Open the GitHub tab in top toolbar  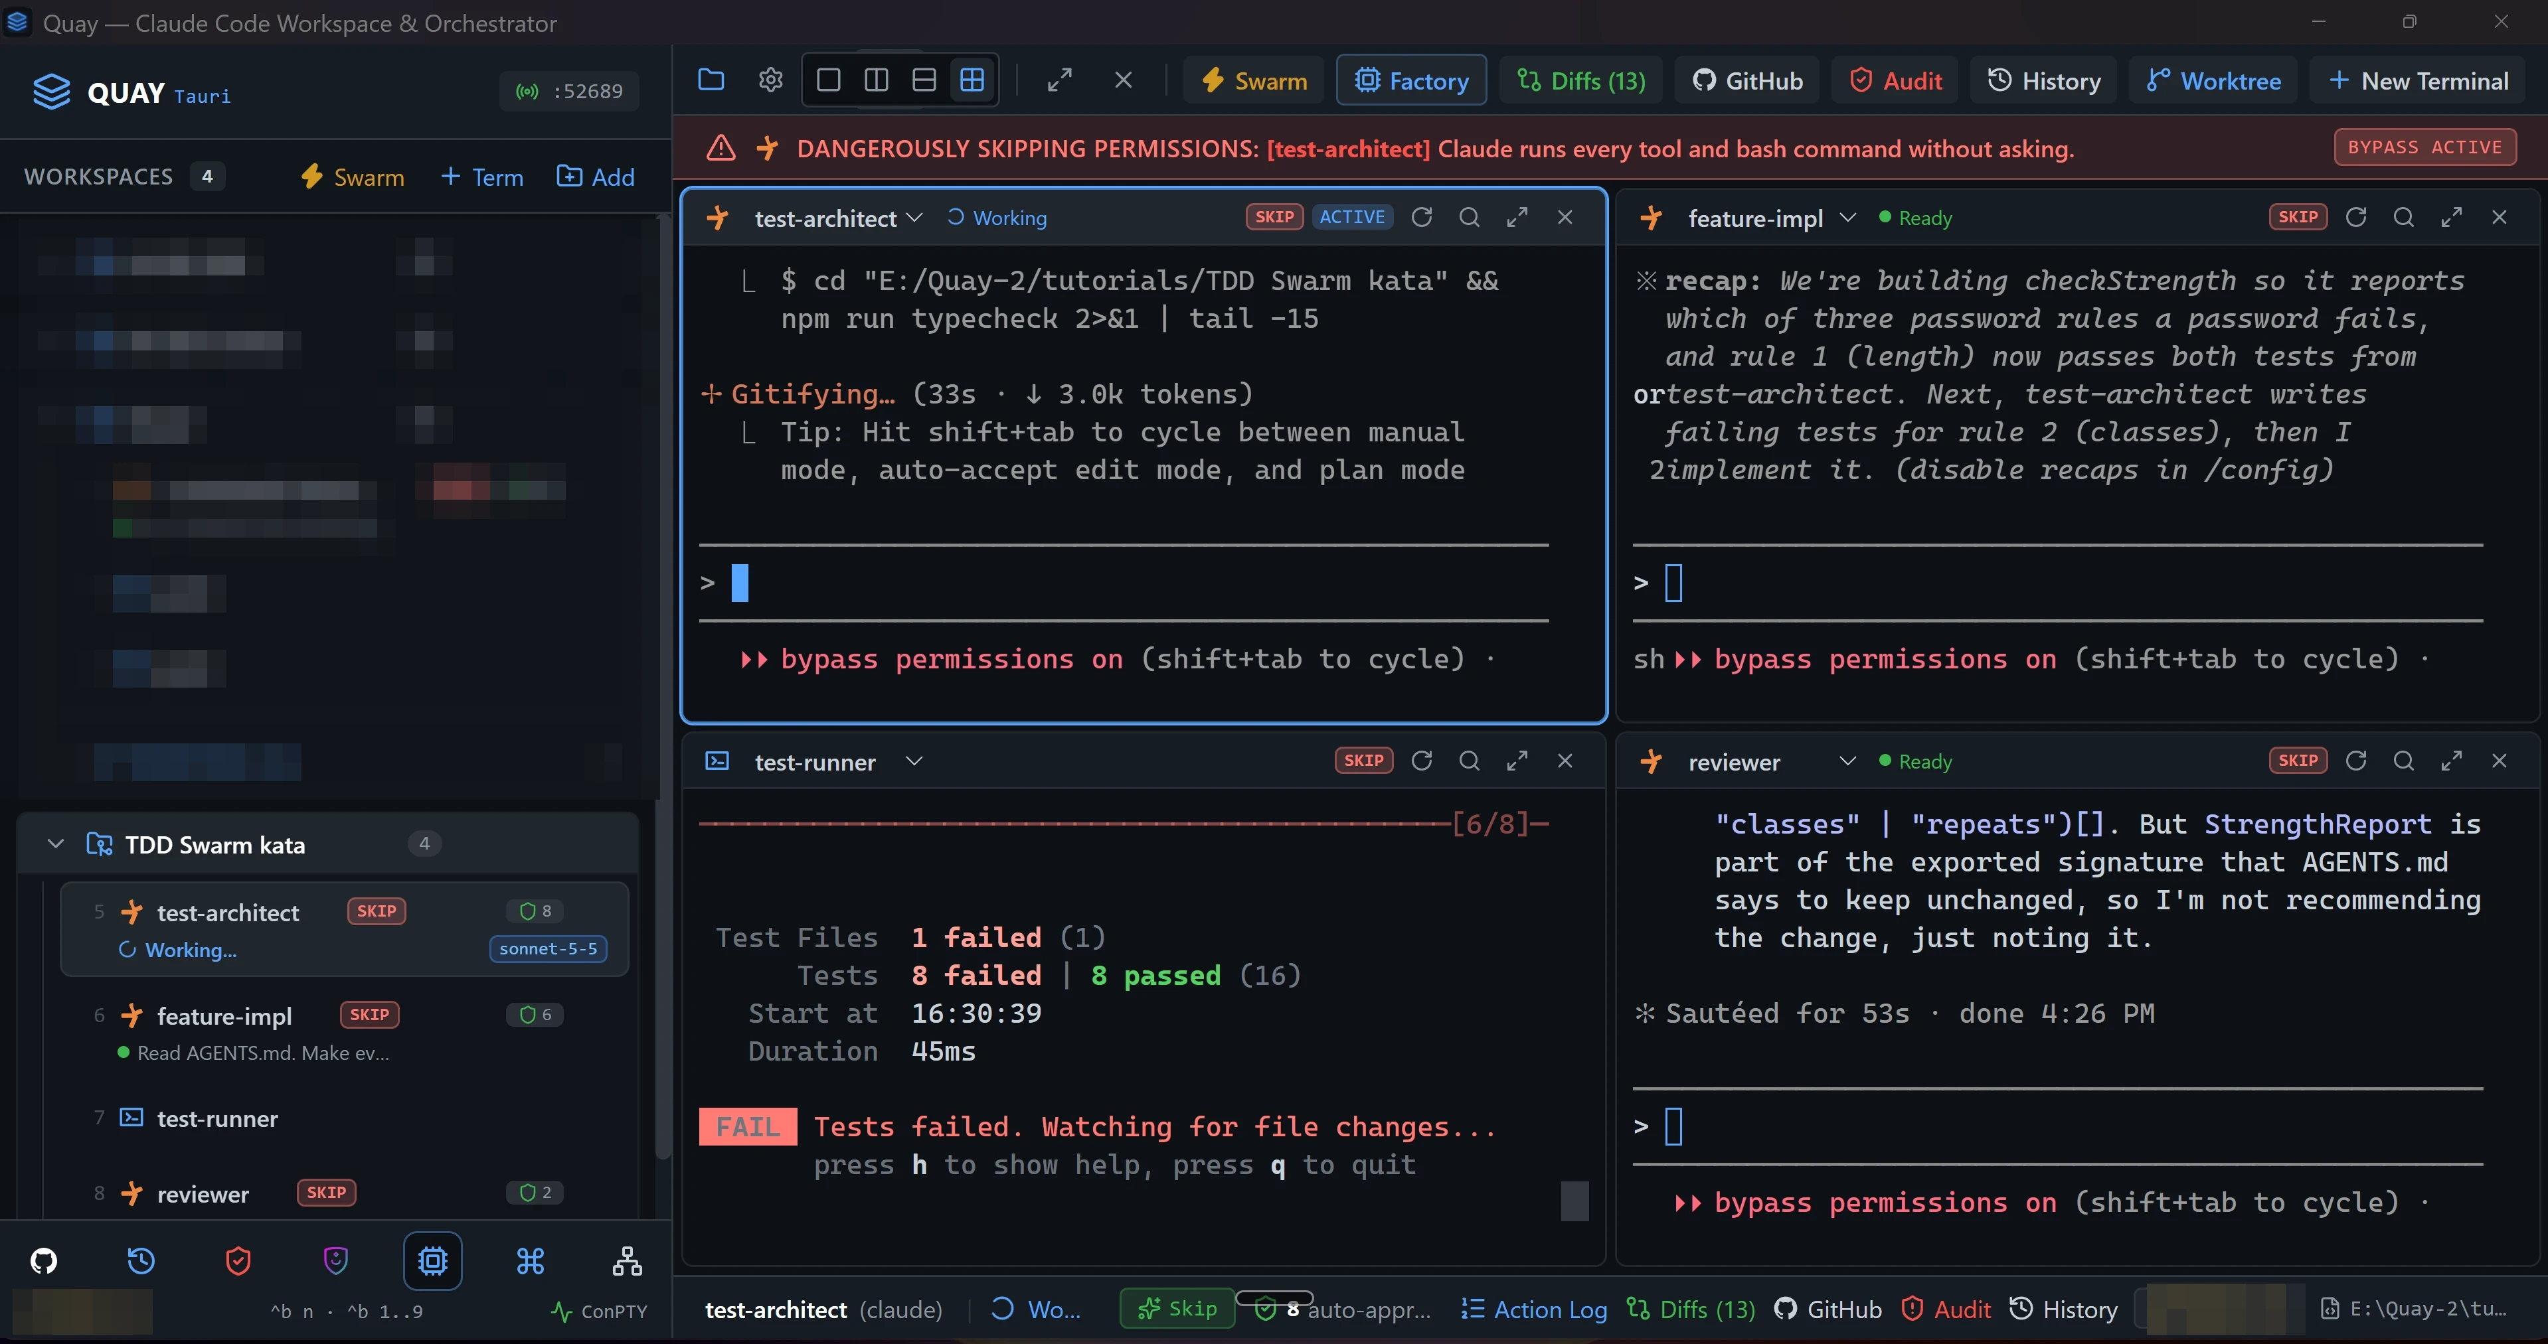pos(1746,80)
